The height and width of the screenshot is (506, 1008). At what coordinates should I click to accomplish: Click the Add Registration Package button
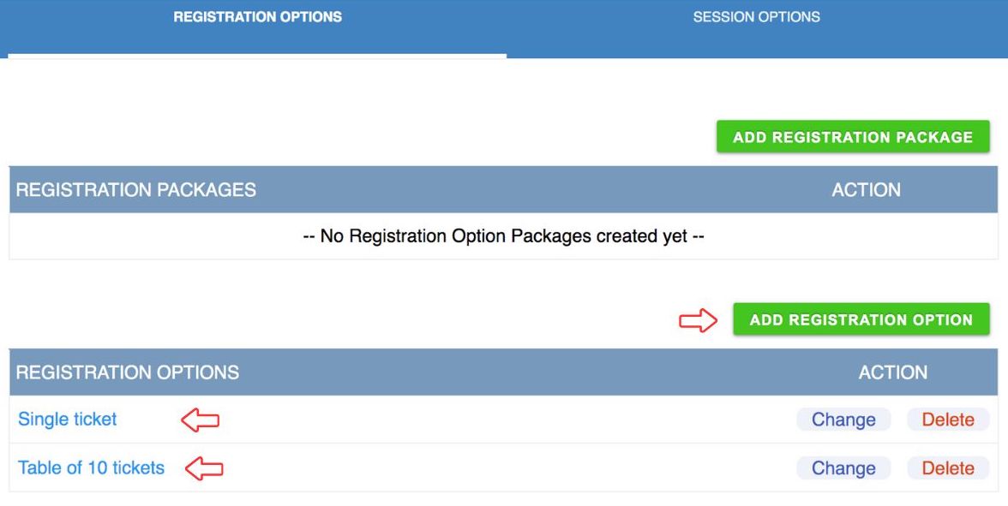853,137
